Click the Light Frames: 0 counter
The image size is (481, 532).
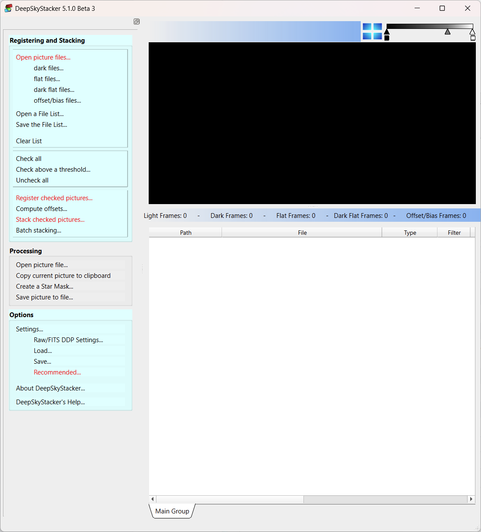tap(165, 216)
